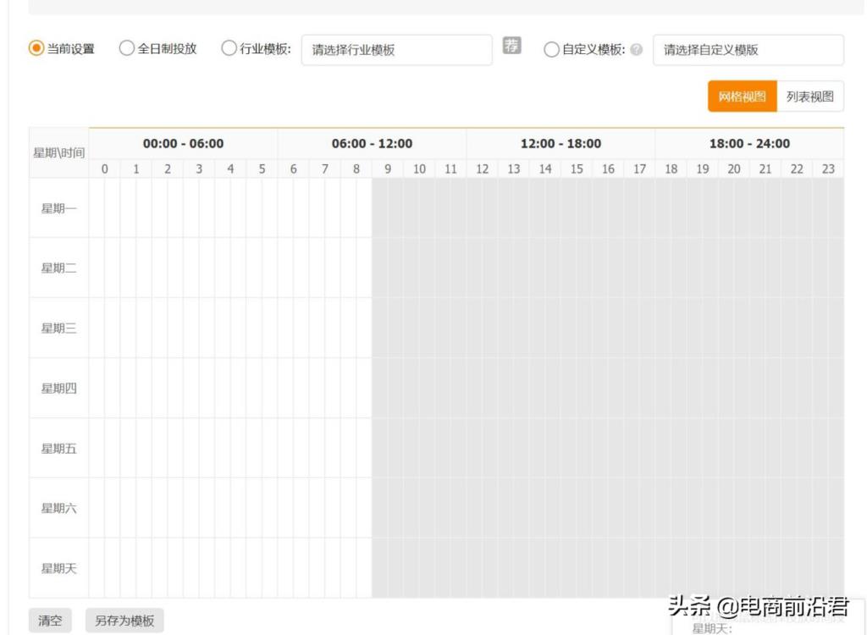Click the 星期三 row label
The width and height of the screenshot is (867, 635).
coord(58,328)
